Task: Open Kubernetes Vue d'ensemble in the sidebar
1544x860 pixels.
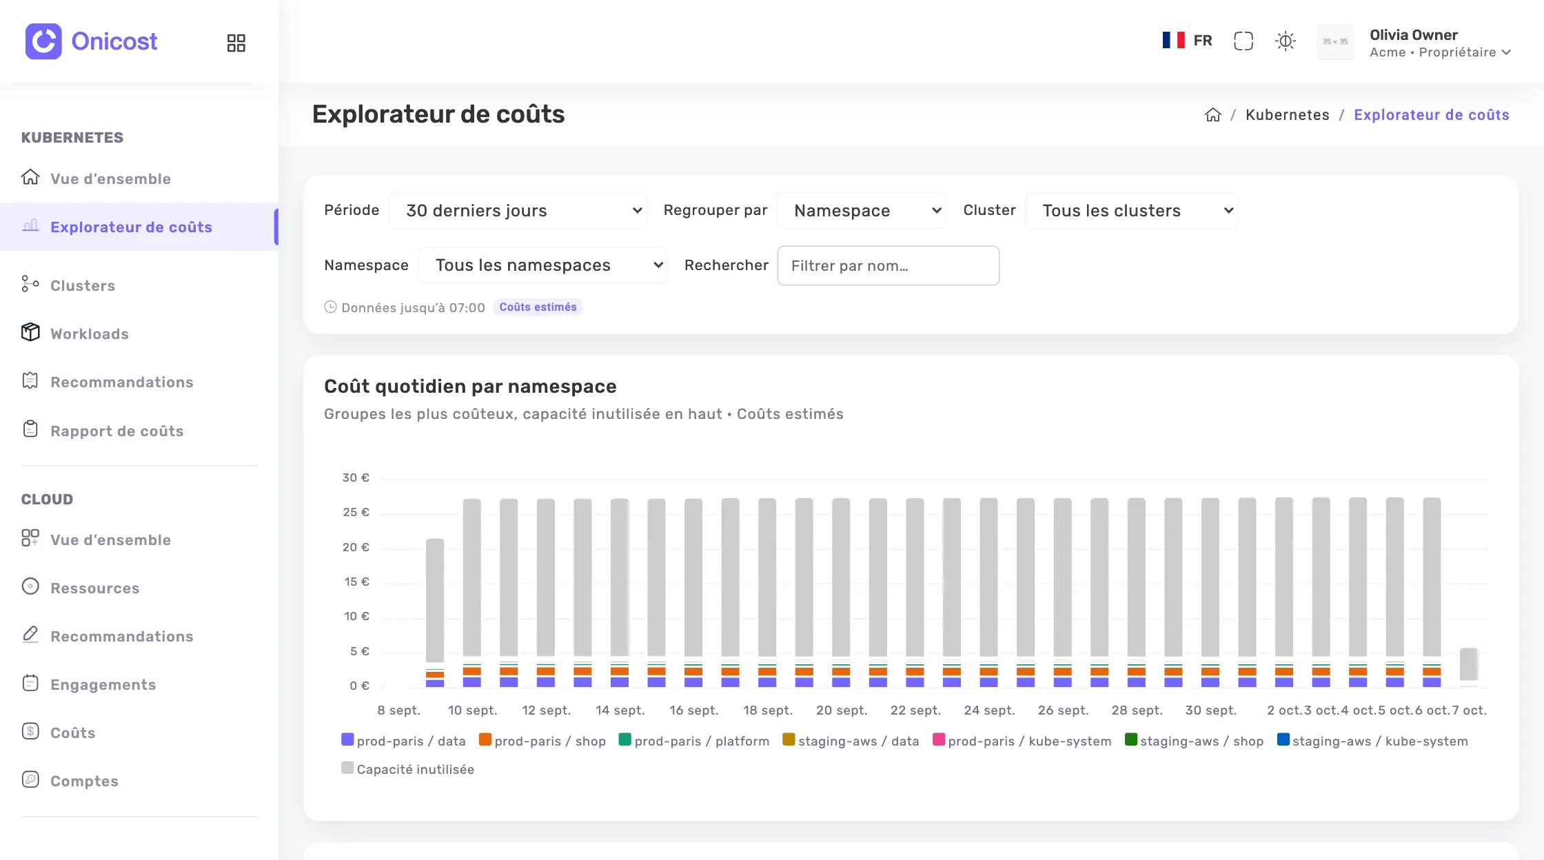Action: [139, 178]
